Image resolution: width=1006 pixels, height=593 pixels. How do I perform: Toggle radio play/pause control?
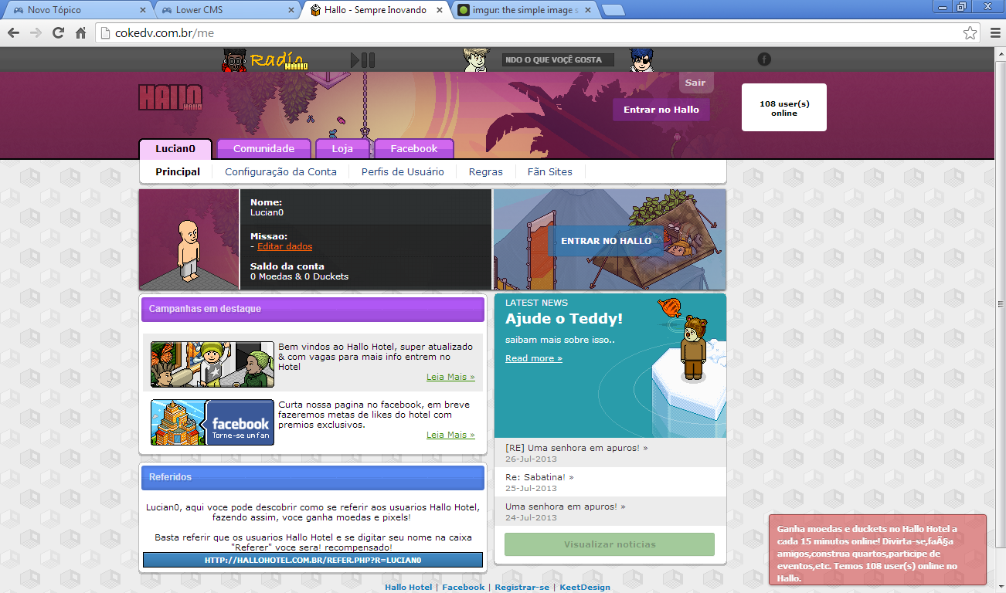click(x=362, y=59)
